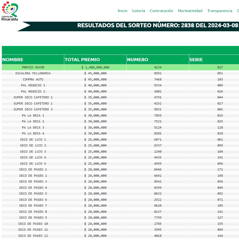
Task: Select the SECO DE LUJO 4 row name
Action: tap(33, 157)
